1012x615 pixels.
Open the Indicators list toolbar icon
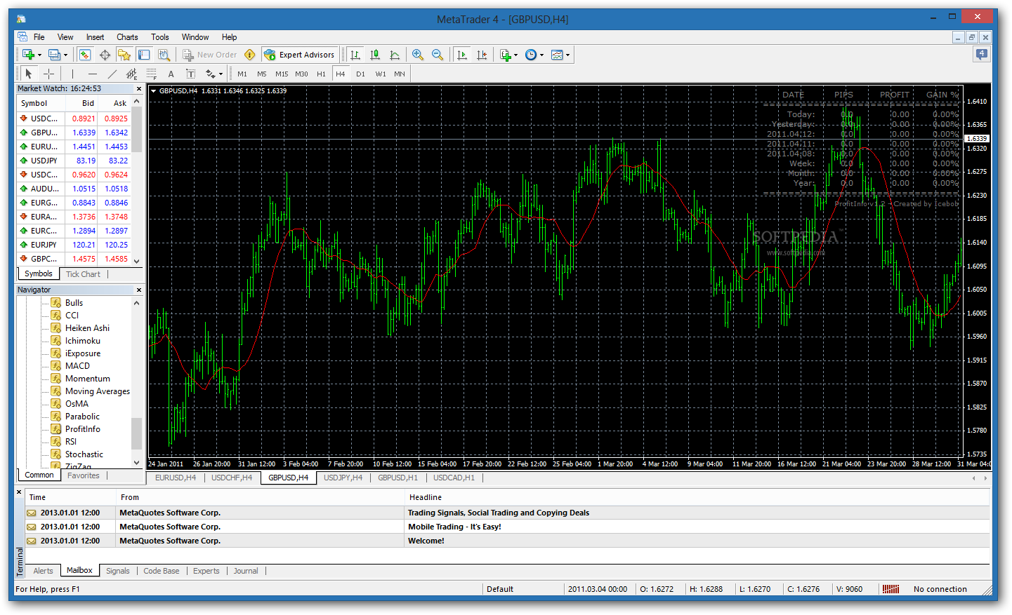click(x=505, y=55)
